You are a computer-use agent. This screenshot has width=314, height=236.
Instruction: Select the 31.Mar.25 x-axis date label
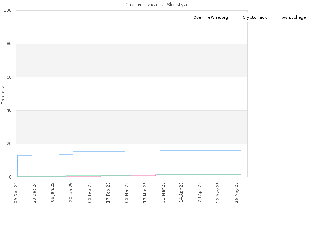[163, 192]
